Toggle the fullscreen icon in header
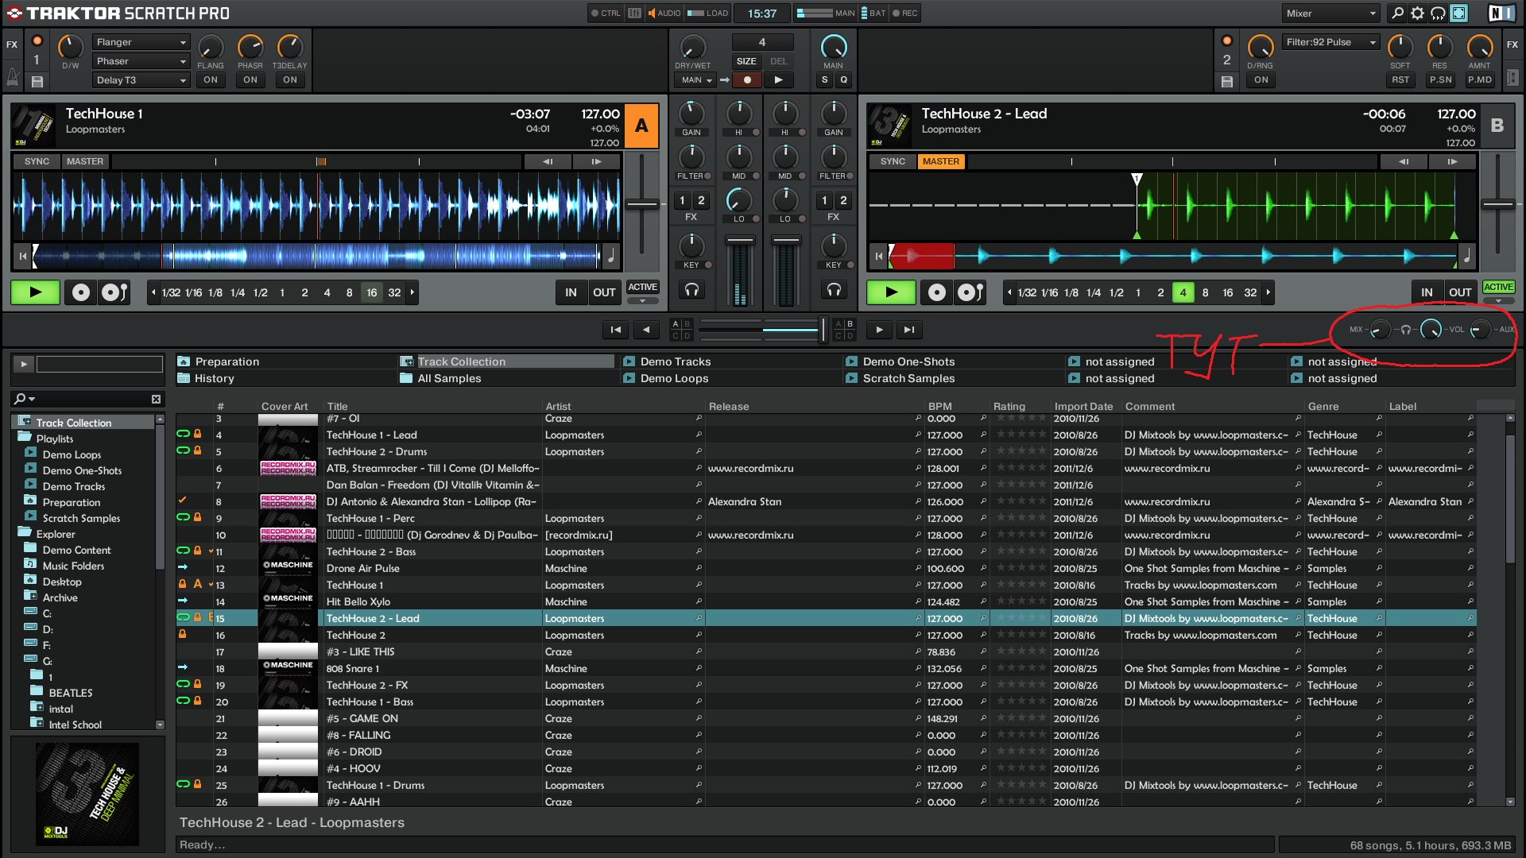 click(x=1458, y=14)
